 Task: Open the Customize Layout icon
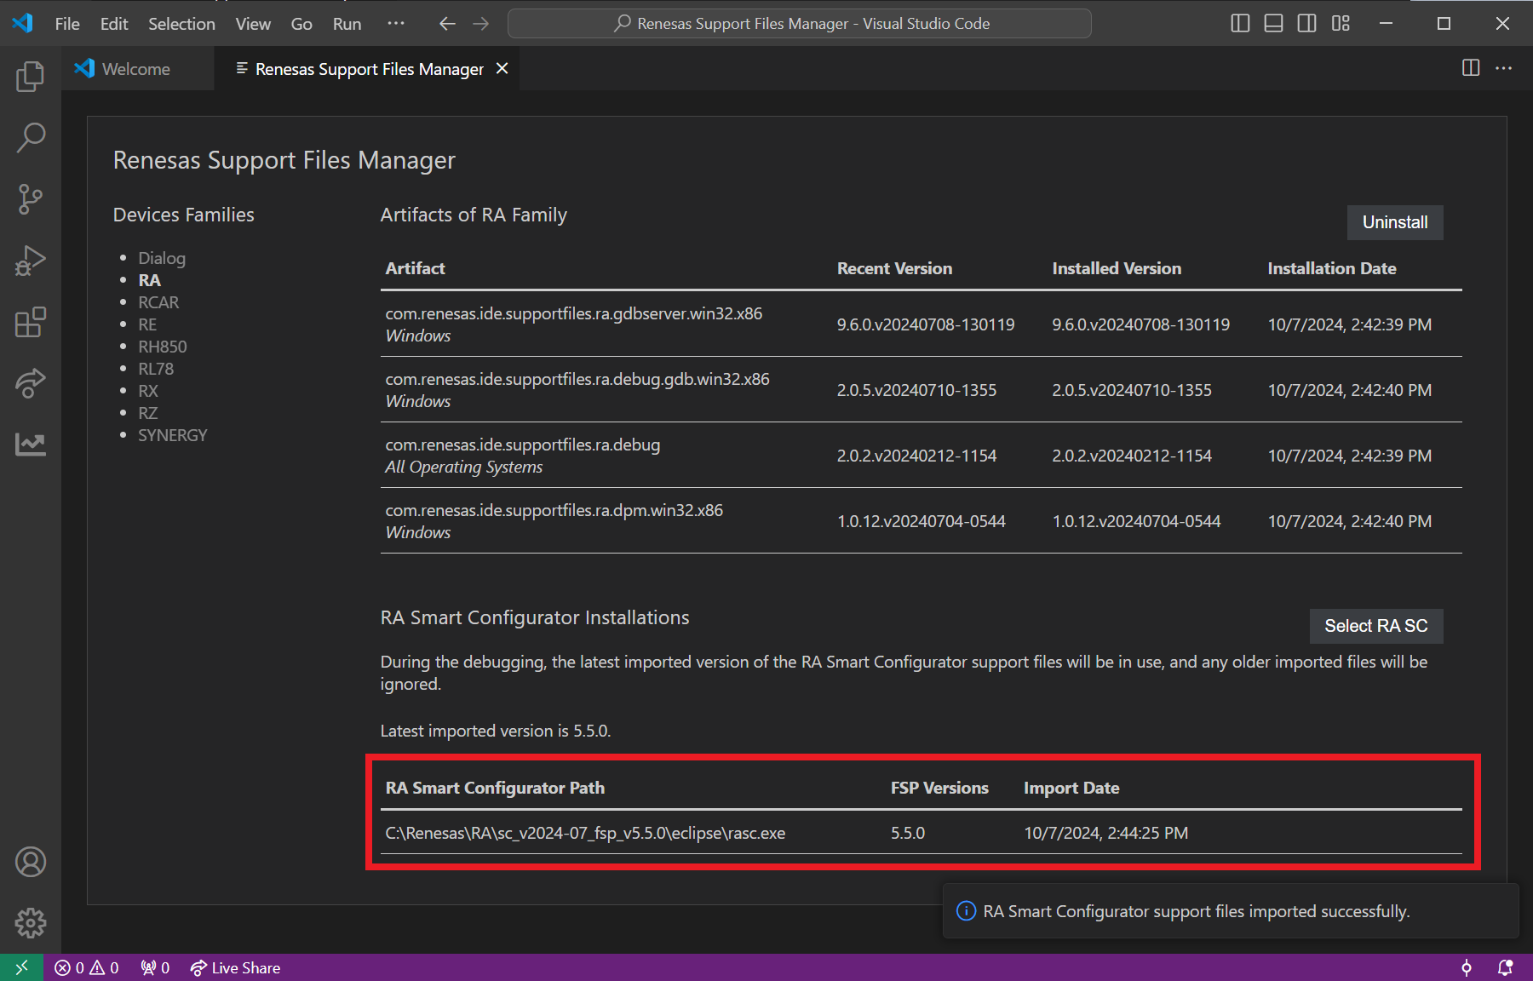tap(1341, 24)
